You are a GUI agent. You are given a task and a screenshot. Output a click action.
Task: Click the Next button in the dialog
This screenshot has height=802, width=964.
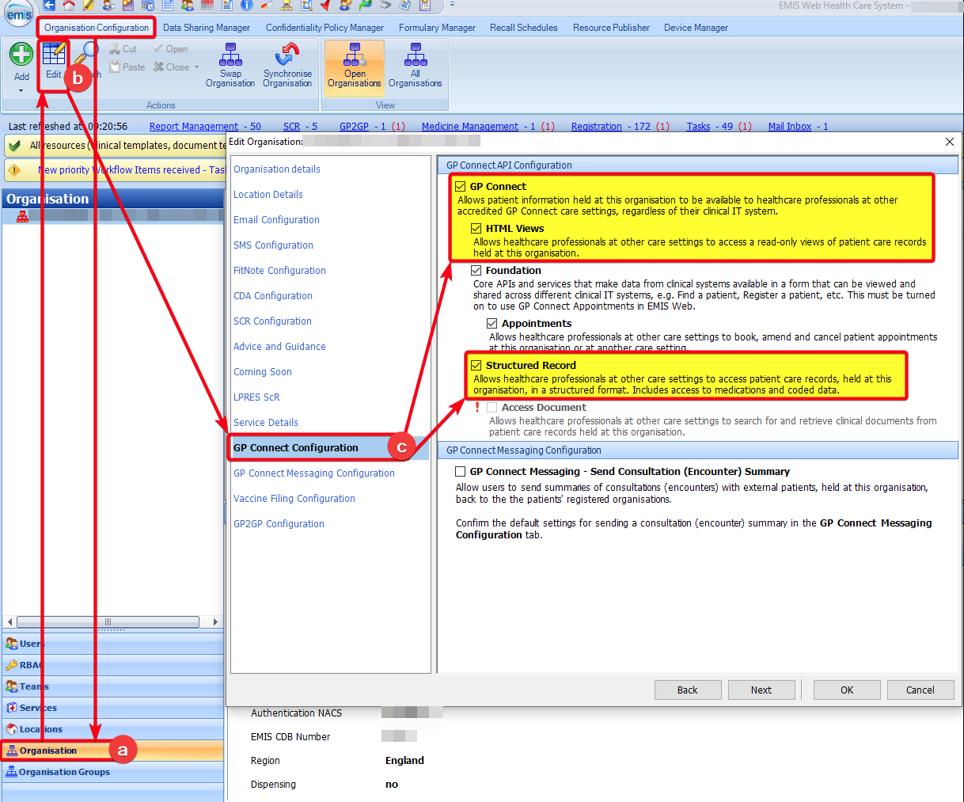(x=761, y=690)
